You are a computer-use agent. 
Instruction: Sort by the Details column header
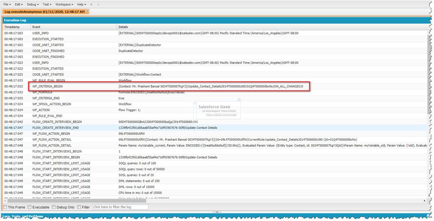point(273,27)
